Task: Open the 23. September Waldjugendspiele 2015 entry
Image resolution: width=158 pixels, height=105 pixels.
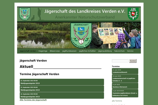Action: coord(62,89)
